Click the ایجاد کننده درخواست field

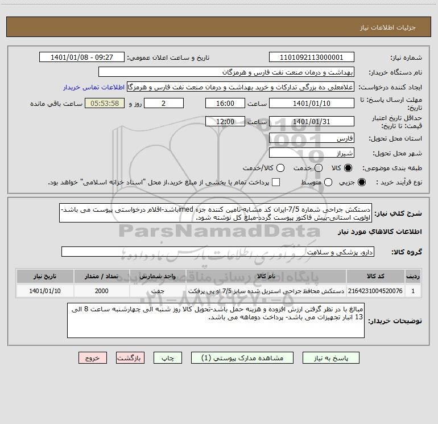pos(241,87)
